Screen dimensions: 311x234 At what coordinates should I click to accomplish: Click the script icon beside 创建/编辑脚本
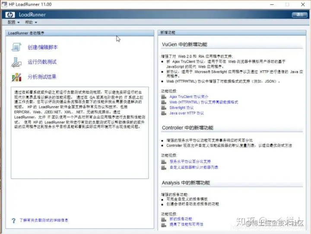(16, 47)
